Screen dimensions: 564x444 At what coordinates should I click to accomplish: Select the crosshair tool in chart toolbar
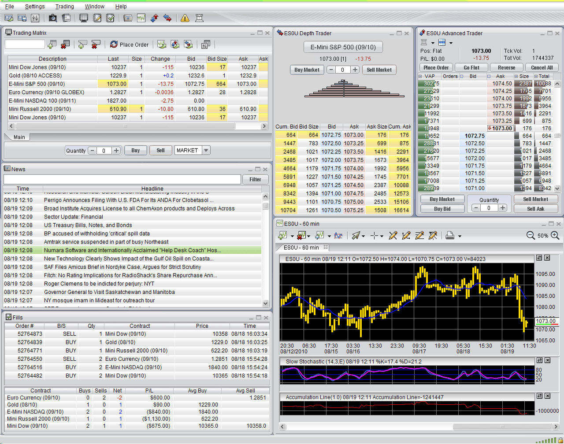click(374, 236)
